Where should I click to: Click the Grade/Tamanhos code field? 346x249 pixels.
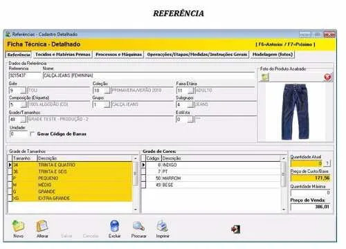pyautogui.click(x=15, y=119)
